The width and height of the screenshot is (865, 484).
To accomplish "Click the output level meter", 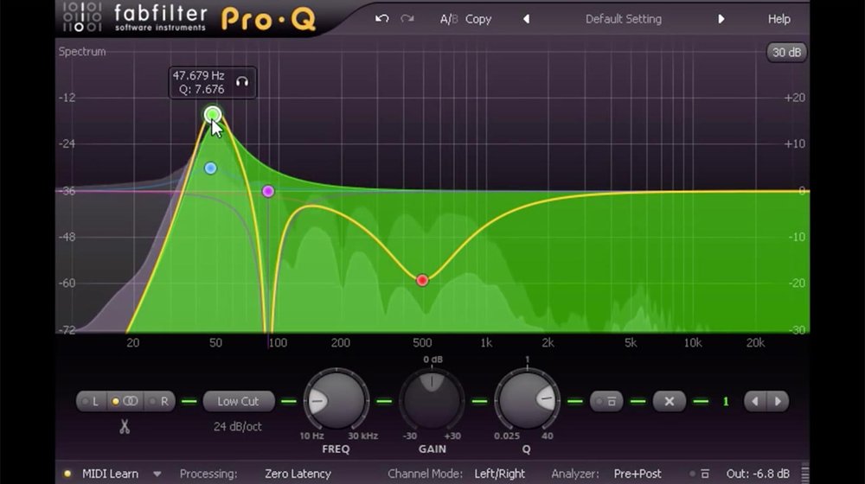I will click(x=804, y=474).
